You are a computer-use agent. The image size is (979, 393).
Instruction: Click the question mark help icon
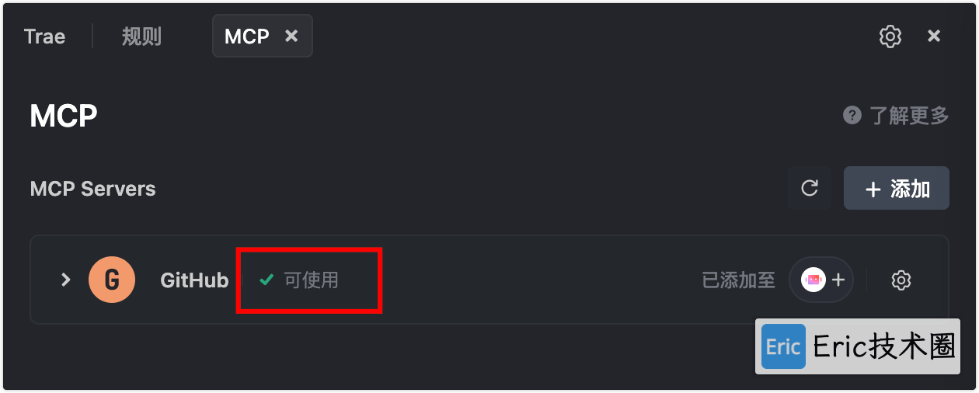pos(852,116)
